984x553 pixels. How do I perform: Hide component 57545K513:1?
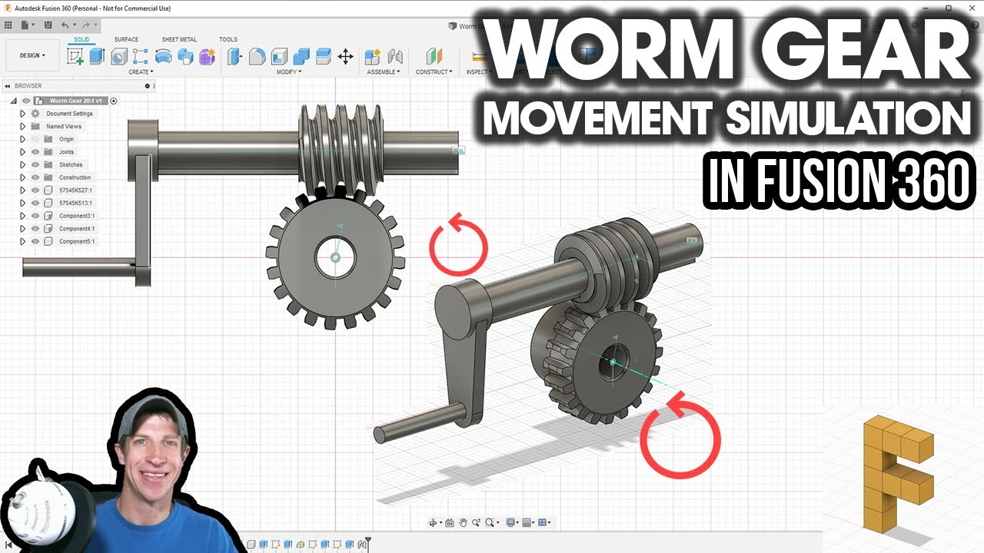[35, 203]
